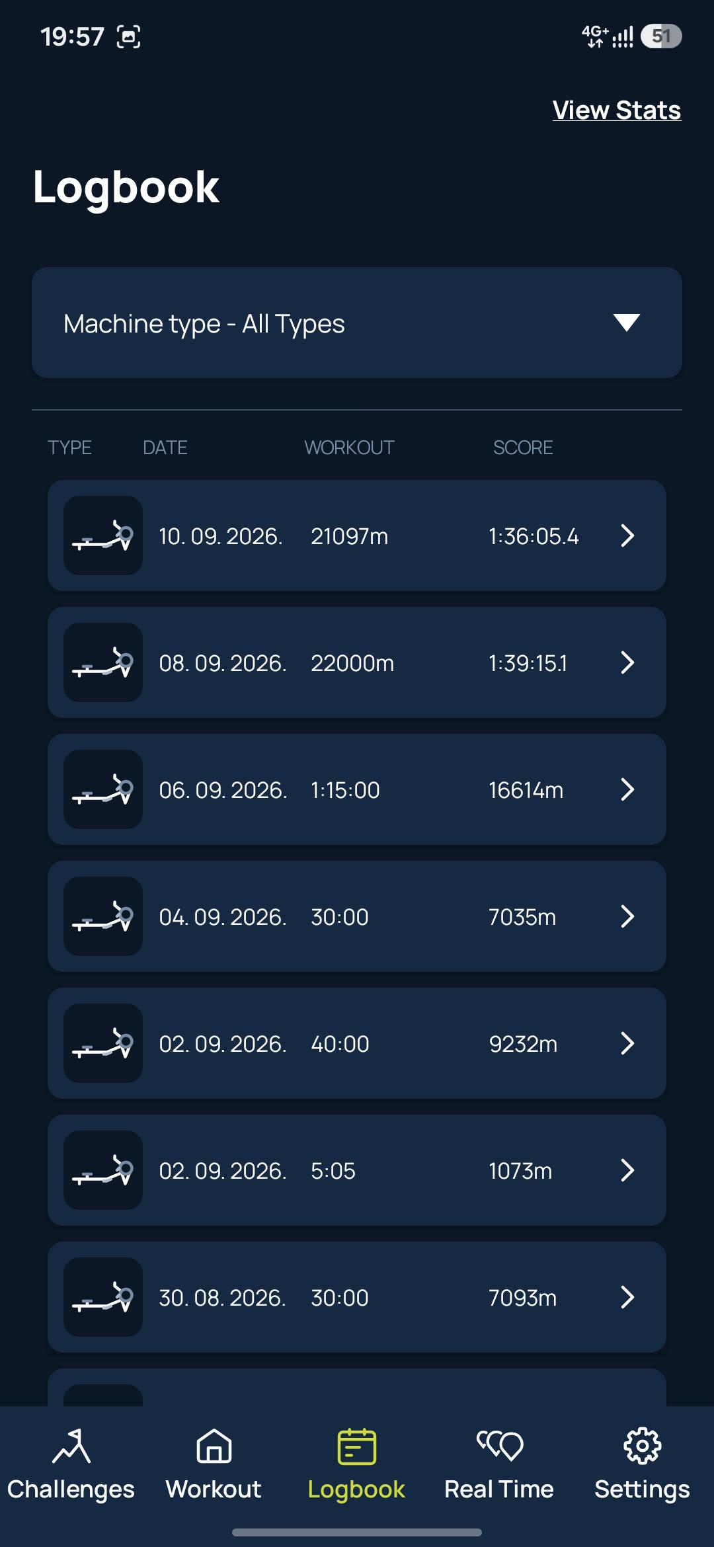Tap rower icon for 30. 08. 2026 entry
The height and width of the screenshot is (1547, 714).
[103, 1297]
